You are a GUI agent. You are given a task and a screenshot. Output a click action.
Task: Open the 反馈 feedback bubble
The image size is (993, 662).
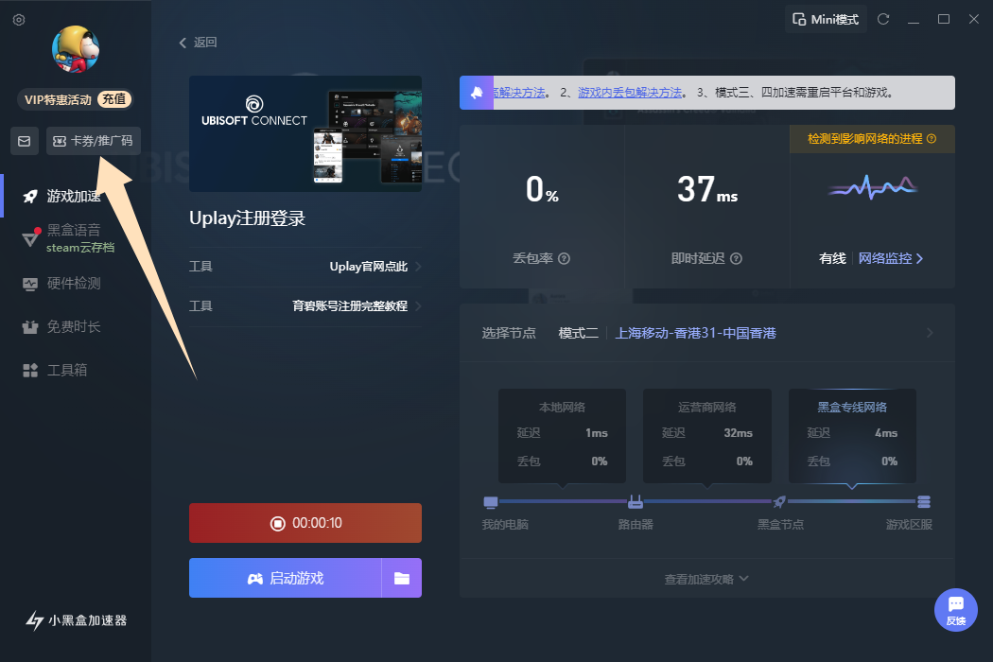pyautogui.click(x=956, y=610)
